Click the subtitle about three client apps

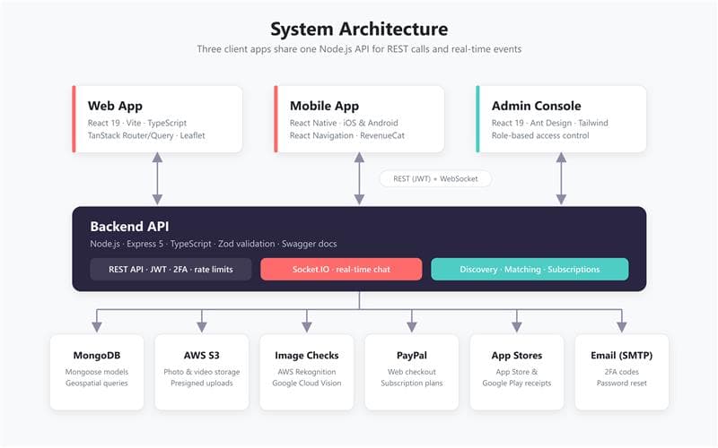359,49
